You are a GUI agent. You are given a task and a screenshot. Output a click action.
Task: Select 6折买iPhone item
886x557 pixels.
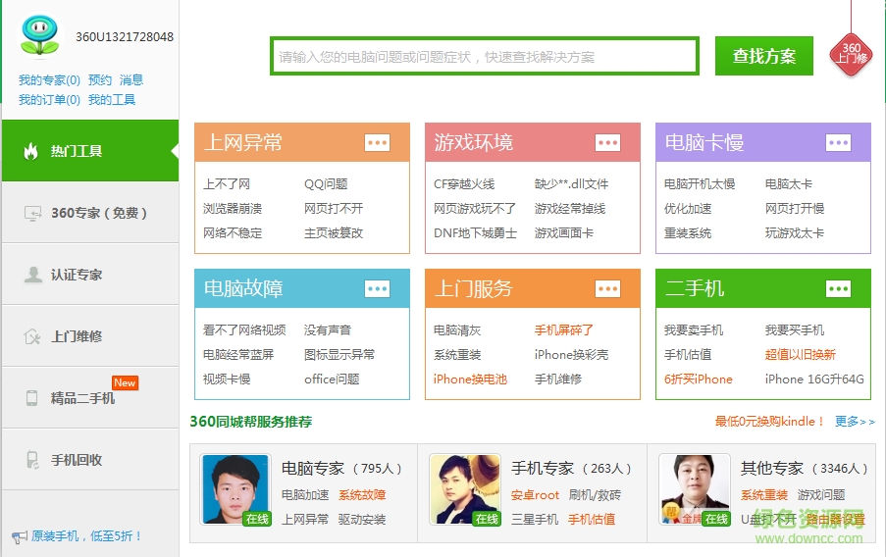[x=699, y=380]
